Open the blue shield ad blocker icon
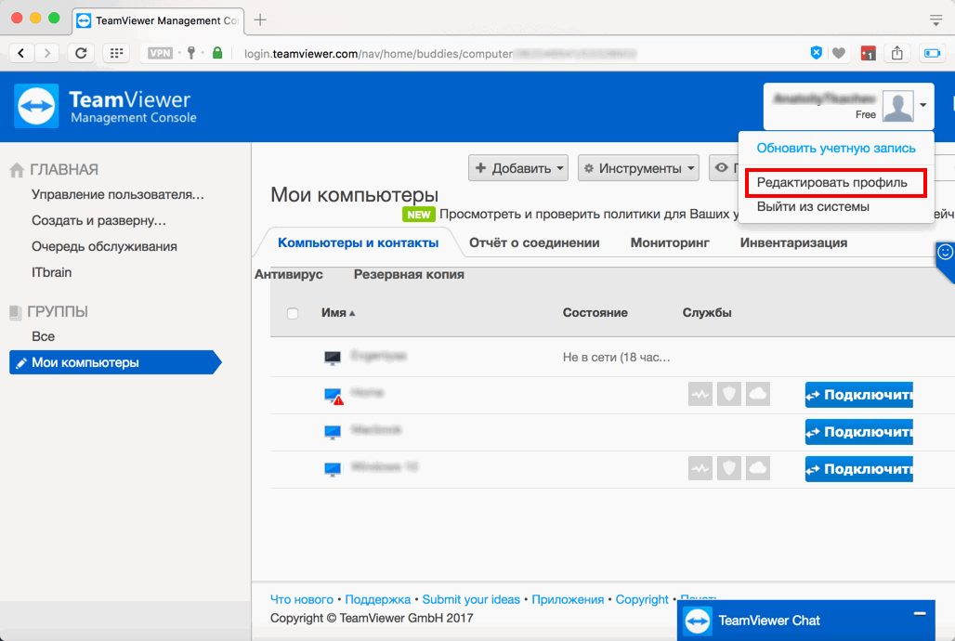955x641 pixels. (x=817, y=53)
